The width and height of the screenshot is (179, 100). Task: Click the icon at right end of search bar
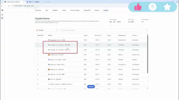[x=146, y=30]
